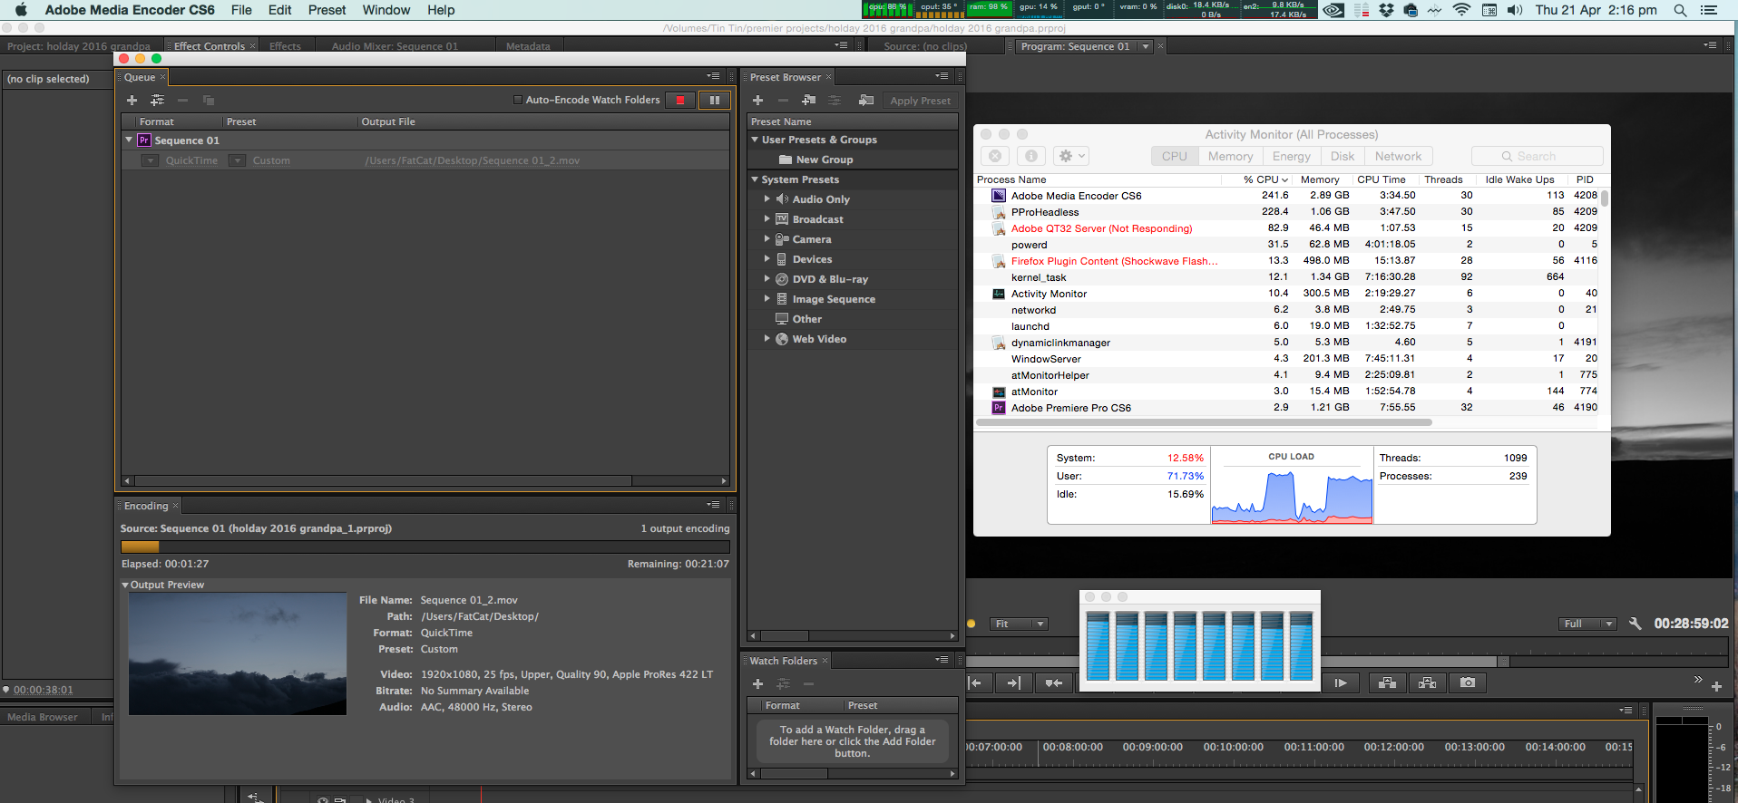Open the Queue panel menu
Image resolution: width=1738 pixels, height=803 pixels.
pyautogui.click(x=714, y=76)
